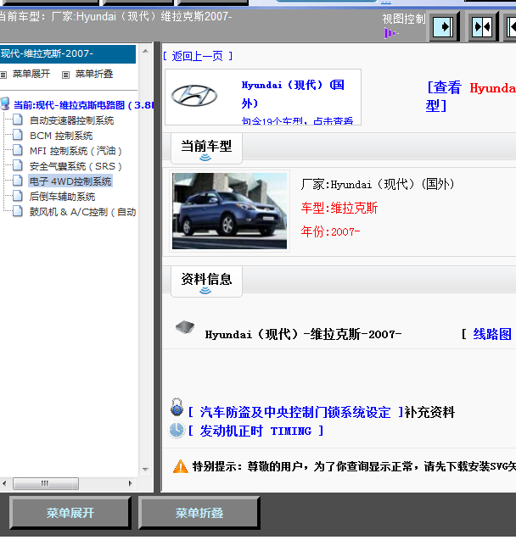The width and height of the screenshot is (516, 540).
Task: Click the sidebar scroll-up arrow
Action: pyautogui.click(x=145, y=52)
